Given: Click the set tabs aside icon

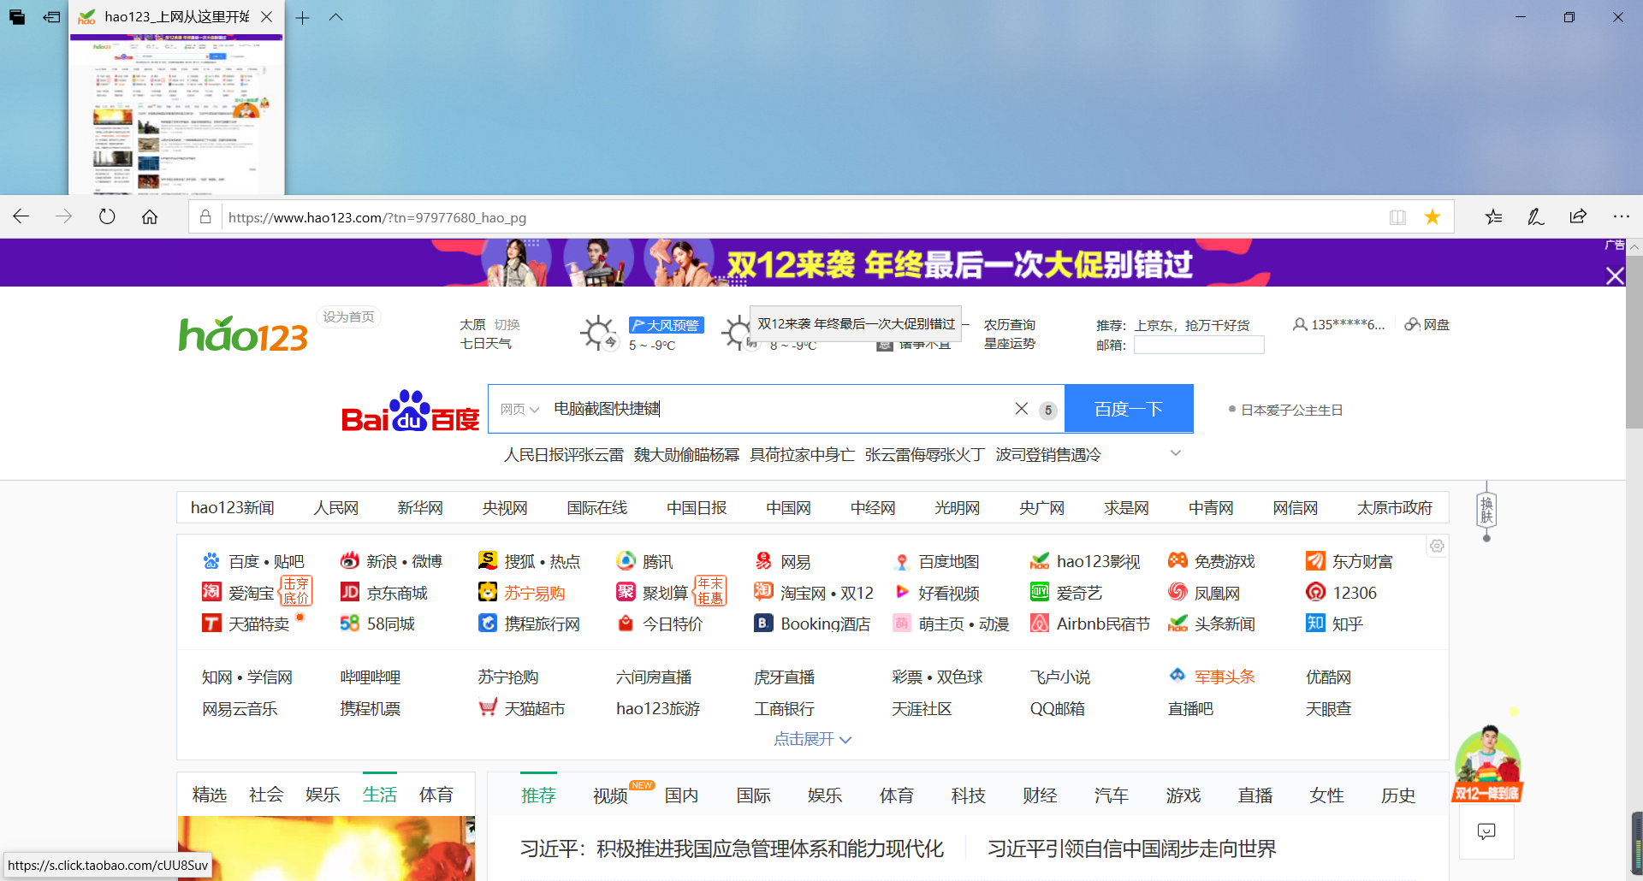Looking at the screenshot, I should click(52, 17).
